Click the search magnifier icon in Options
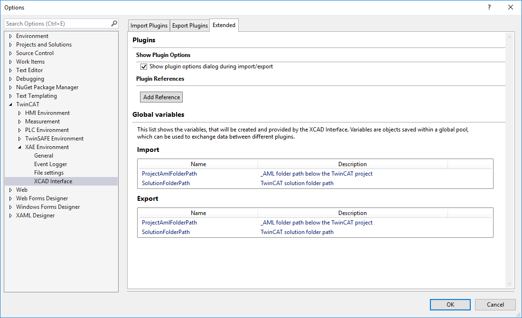 point(114,23)
